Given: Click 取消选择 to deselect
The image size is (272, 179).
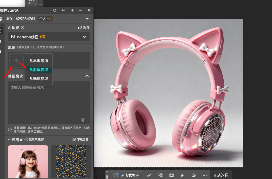Looking at the screenshot, I should (x=221, y=175).
